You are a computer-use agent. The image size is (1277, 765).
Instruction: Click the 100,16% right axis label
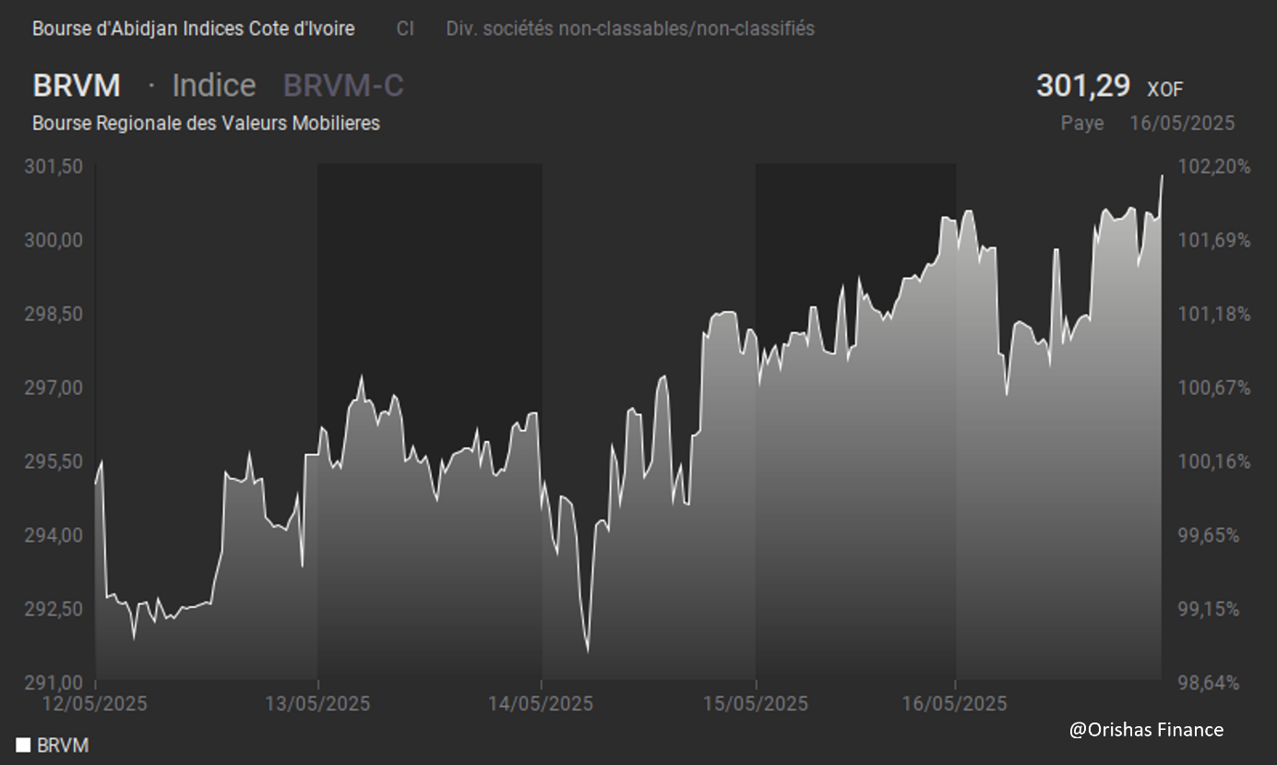point(1215,461)
